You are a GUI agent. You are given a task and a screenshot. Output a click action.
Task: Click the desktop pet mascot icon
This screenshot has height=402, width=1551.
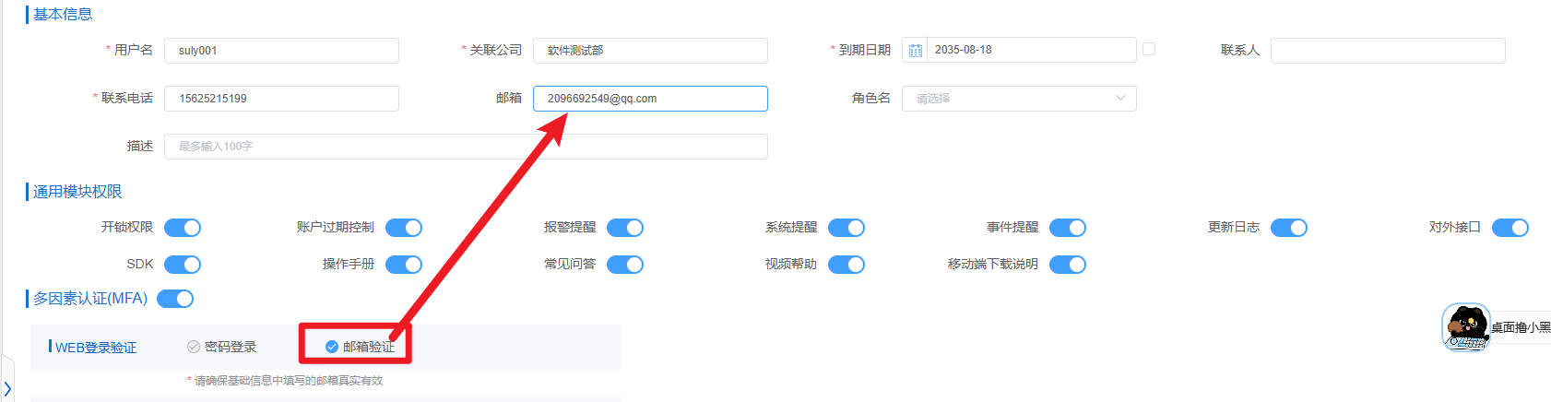click(x=1465, y=327)
